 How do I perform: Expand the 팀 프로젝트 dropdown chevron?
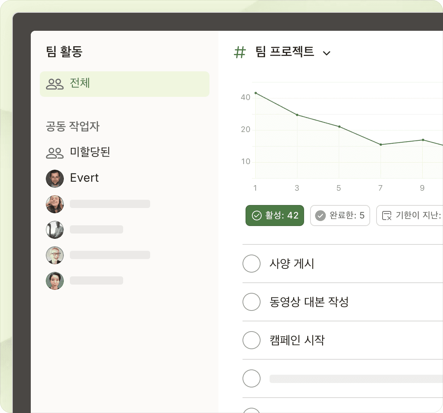tap(327, 53)
